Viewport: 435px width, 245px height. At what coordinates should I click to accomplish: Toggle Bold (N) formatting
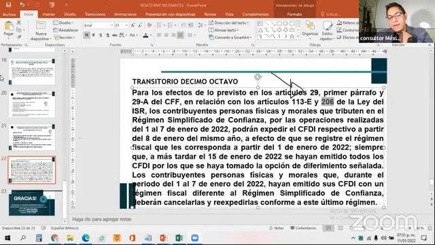click(x=86, y=35)
